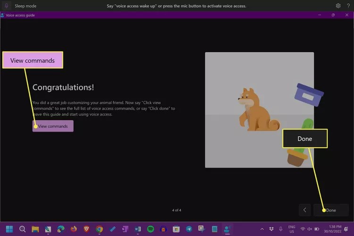Image resolution: width=354 pixels, height=236 pixels.
Task: Switch to Microsoft Word in taskbar
Action: point(138,229)
